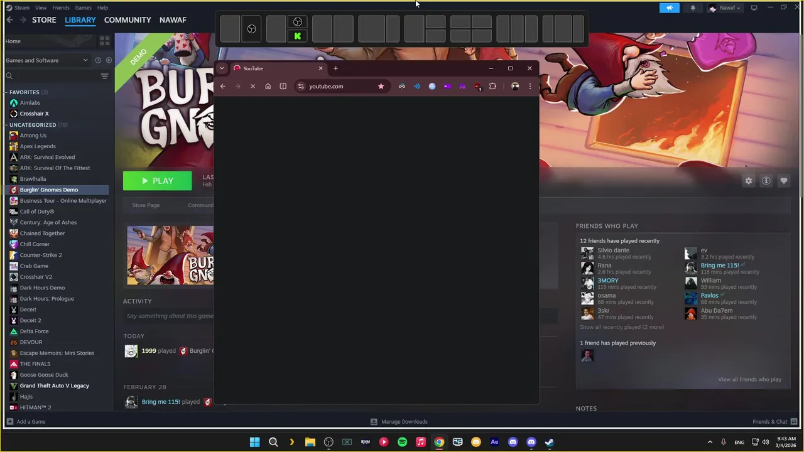Close the YouTube tab
The width and height of the screenshot is (804, 452).
pyautogui.click(x=320, y=68)
